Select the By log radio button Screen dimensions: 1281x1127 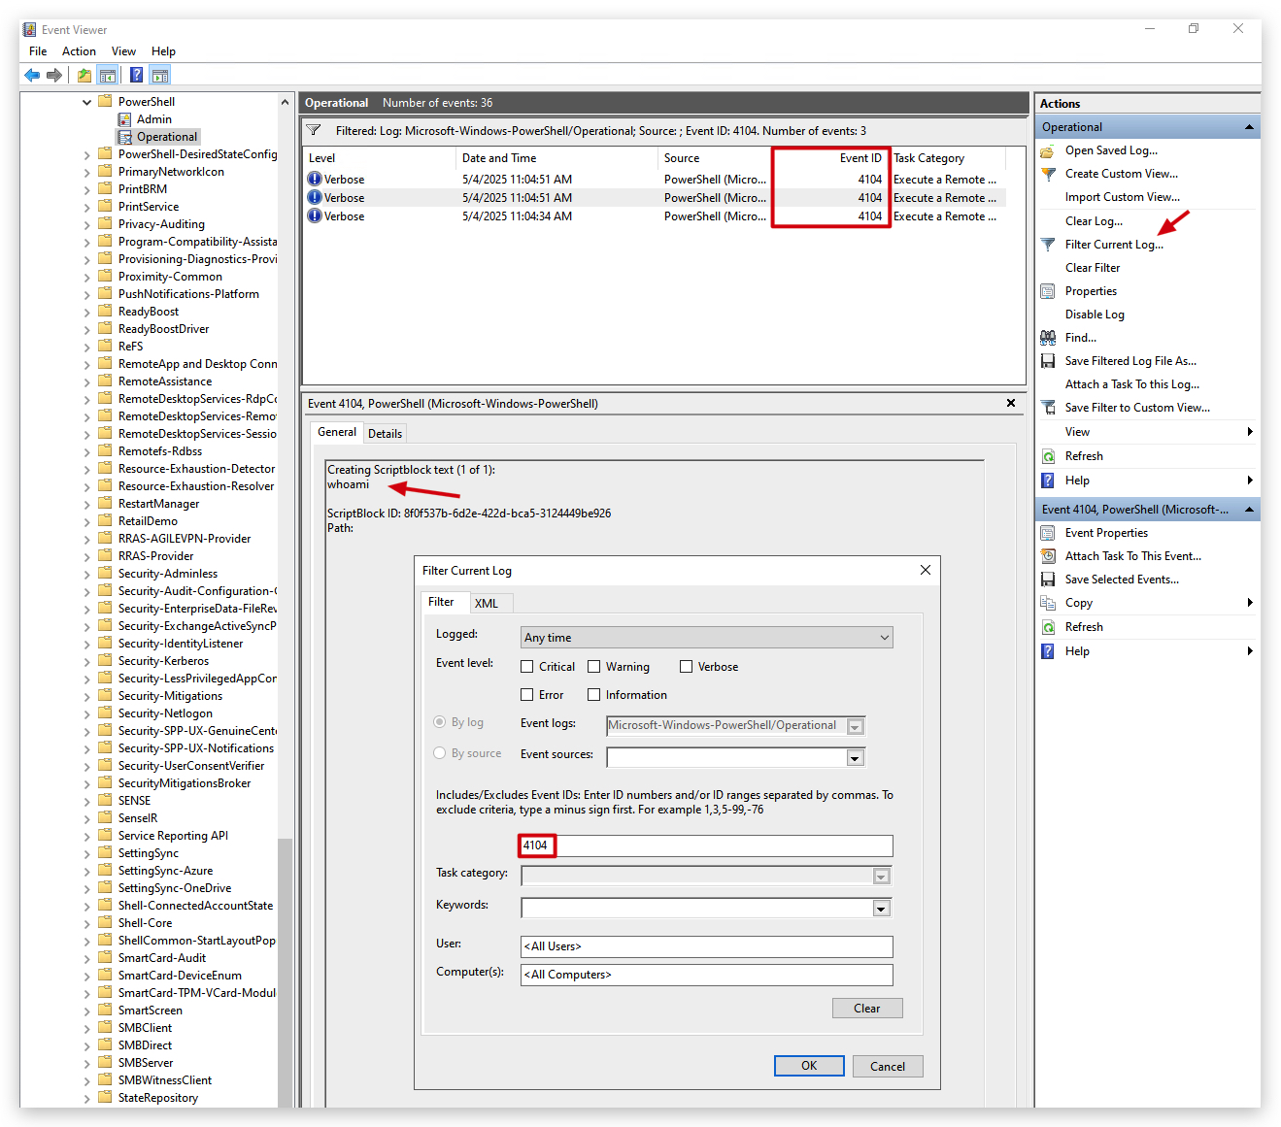point(440,722)
